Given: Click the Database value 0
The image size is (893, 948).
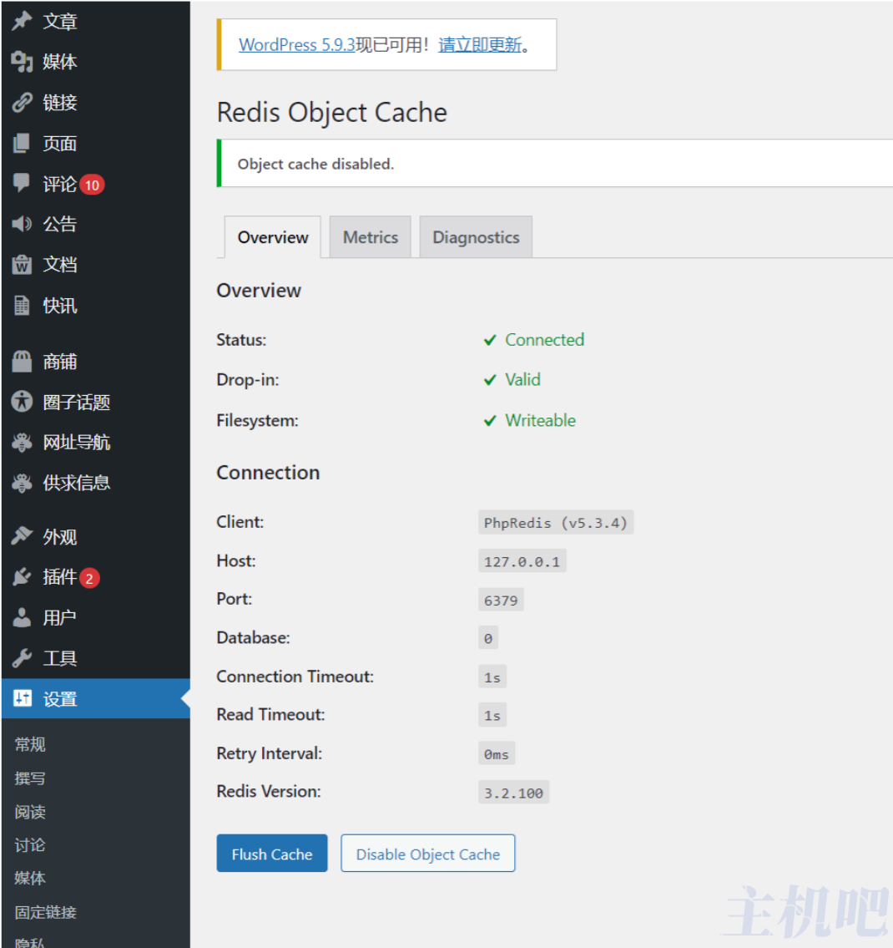Looking at the screenshot, I should tap(488, 638).
